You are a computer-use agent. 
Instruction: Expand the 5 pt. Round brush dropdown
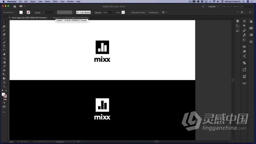click(x=92, y=12)
